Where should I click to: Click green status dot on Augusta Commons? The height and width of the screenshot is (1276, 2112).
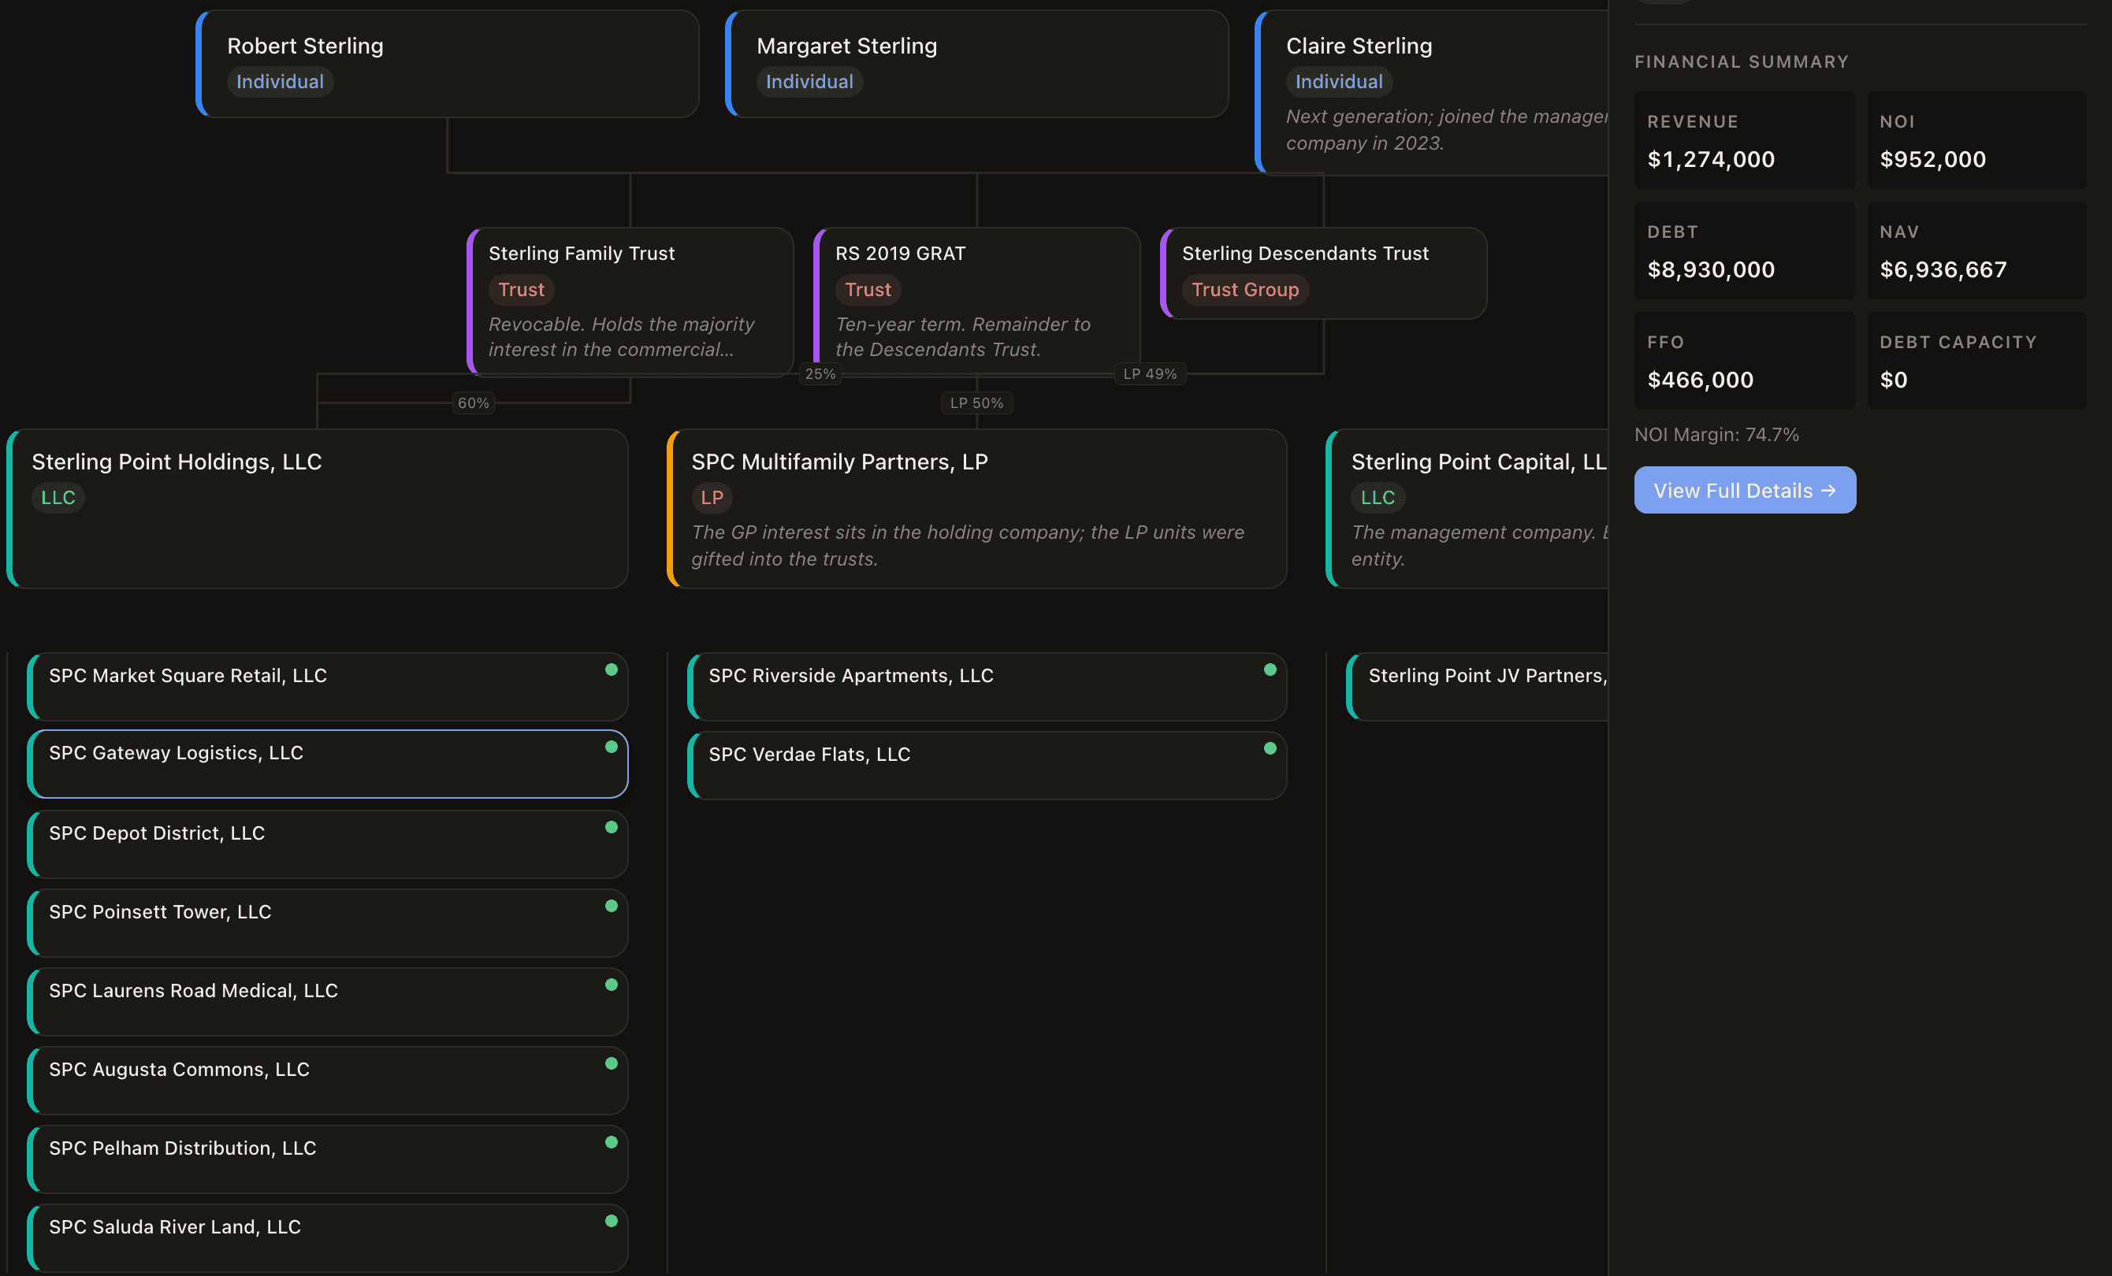[612, 1063]
